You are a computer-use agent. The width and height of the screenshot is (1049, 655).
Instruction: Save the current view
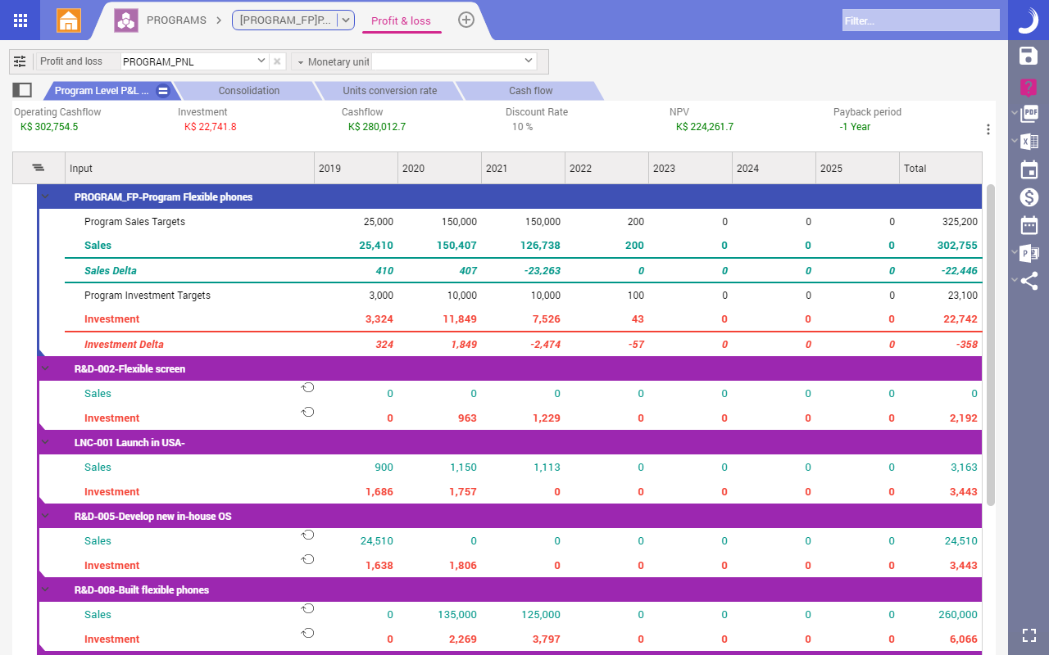[1028, 54]
